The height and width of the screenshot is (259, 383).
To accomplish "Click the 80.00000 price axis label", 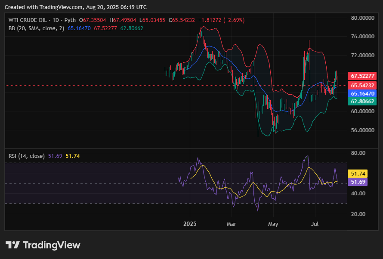I will click(x=362, y=18).
